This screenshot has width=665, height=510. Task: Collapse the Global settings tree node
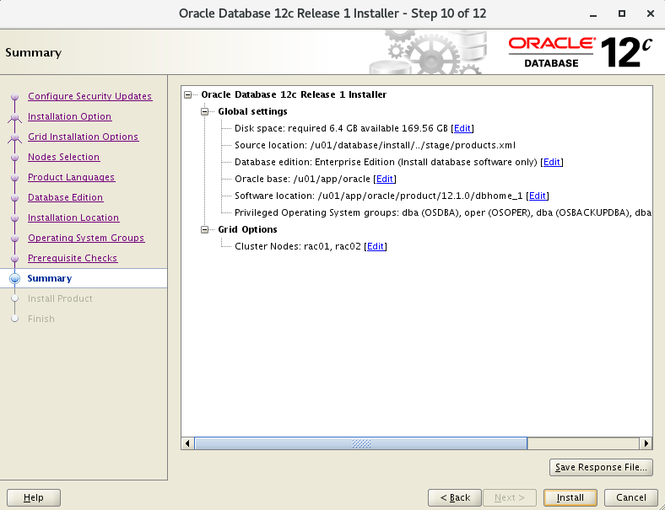click(x=205, y=111)
